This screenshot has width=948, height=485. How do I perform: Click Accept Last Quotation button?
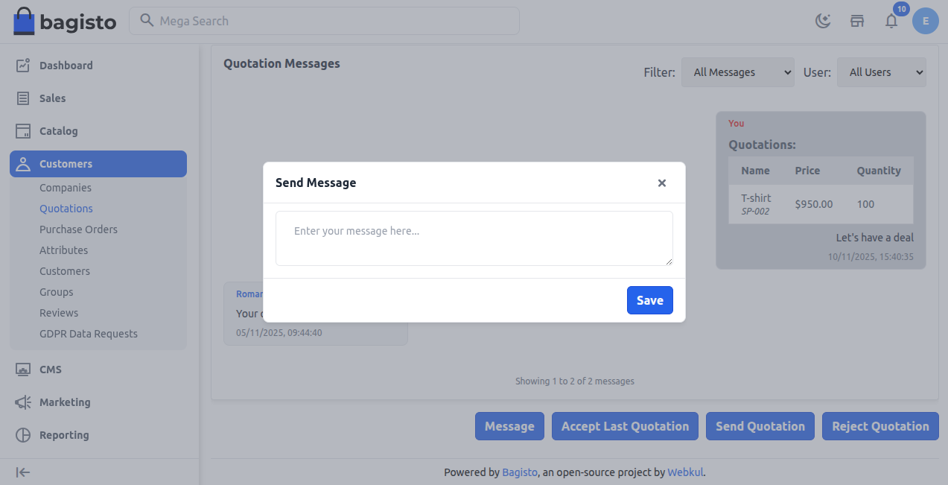coord(625,425)
